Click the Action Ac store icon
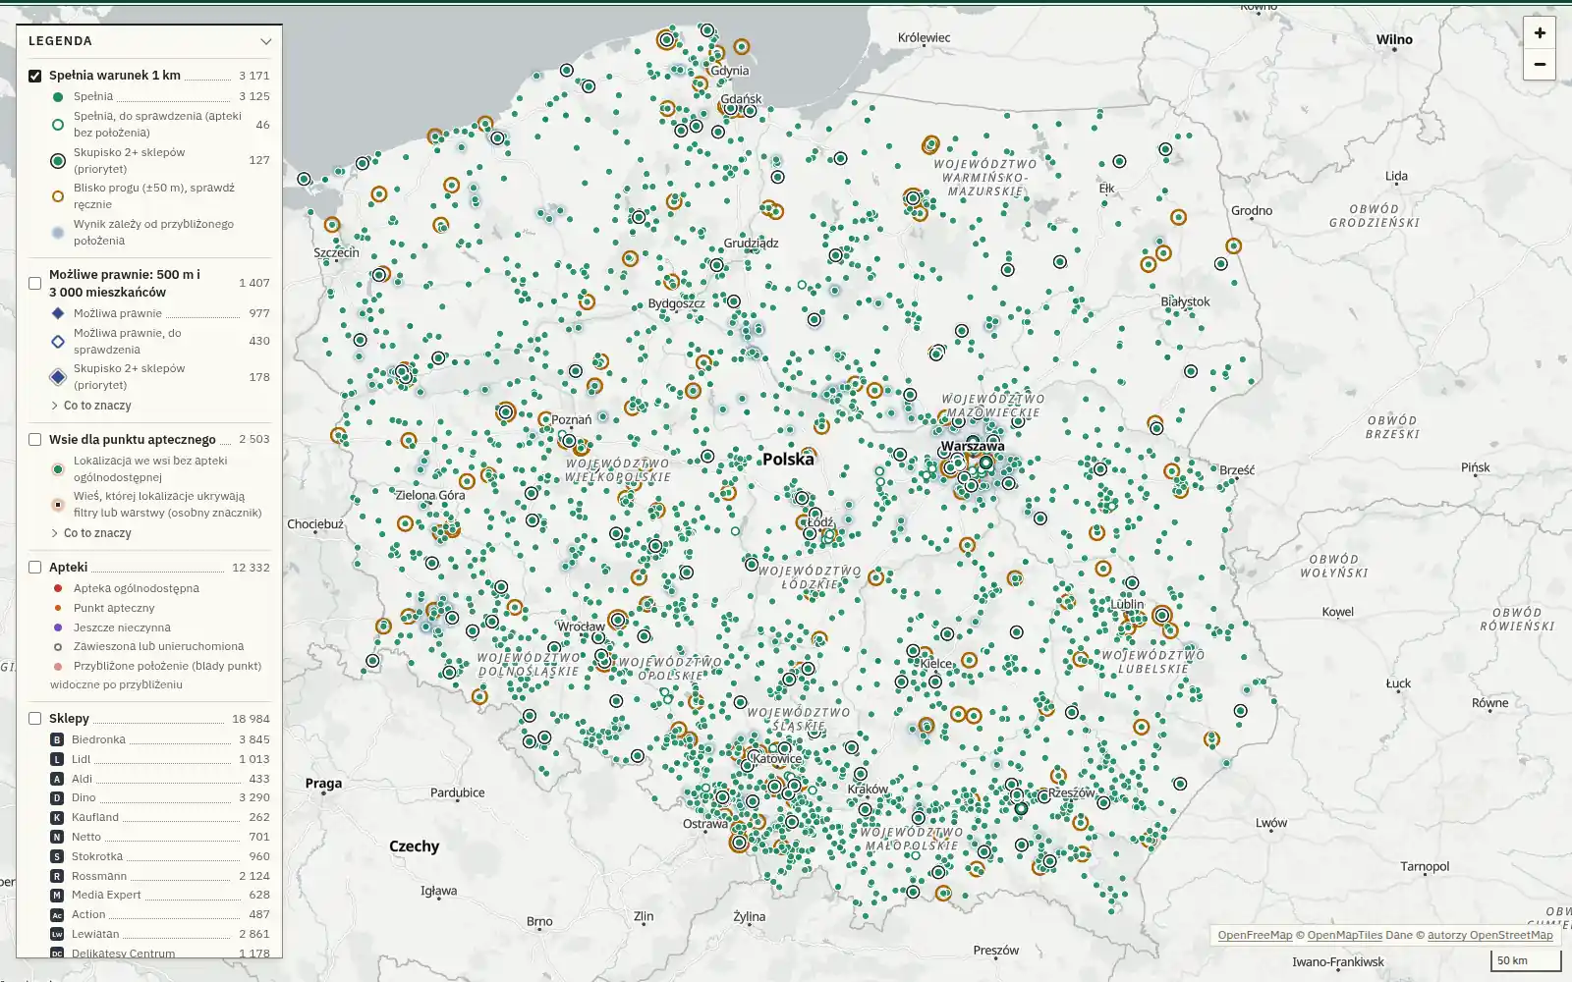This screenshot has width=1572, height=982. (x=57, y=914)
